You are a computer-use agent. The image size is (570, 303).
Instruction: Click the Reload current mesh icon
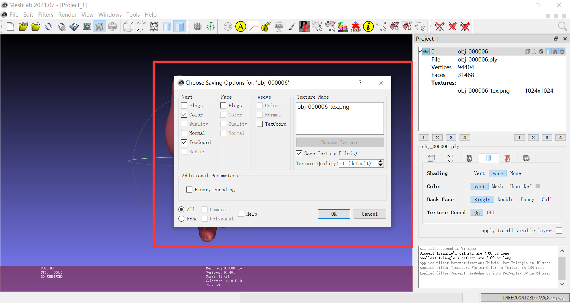[49, 27]
